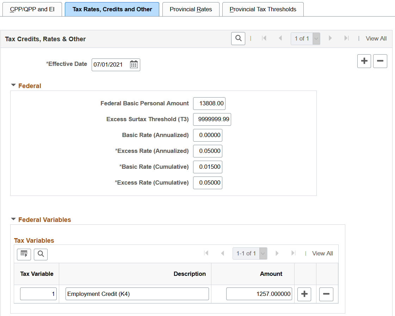The image size is (395, 316).
Task: Click View All in Tax Credits header
Action: click(376, 38)
